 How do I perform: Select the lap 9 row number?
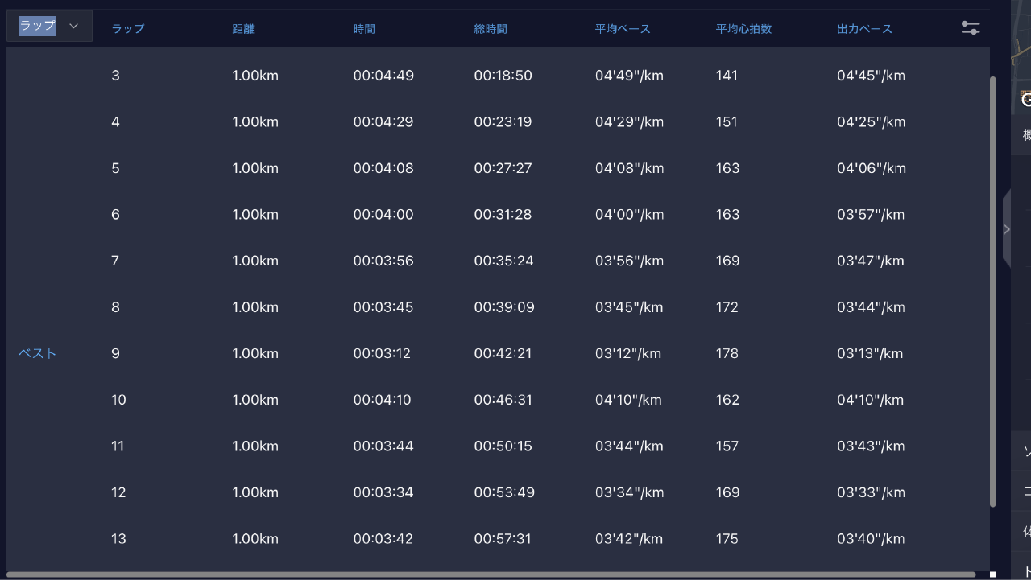(116, 354)
